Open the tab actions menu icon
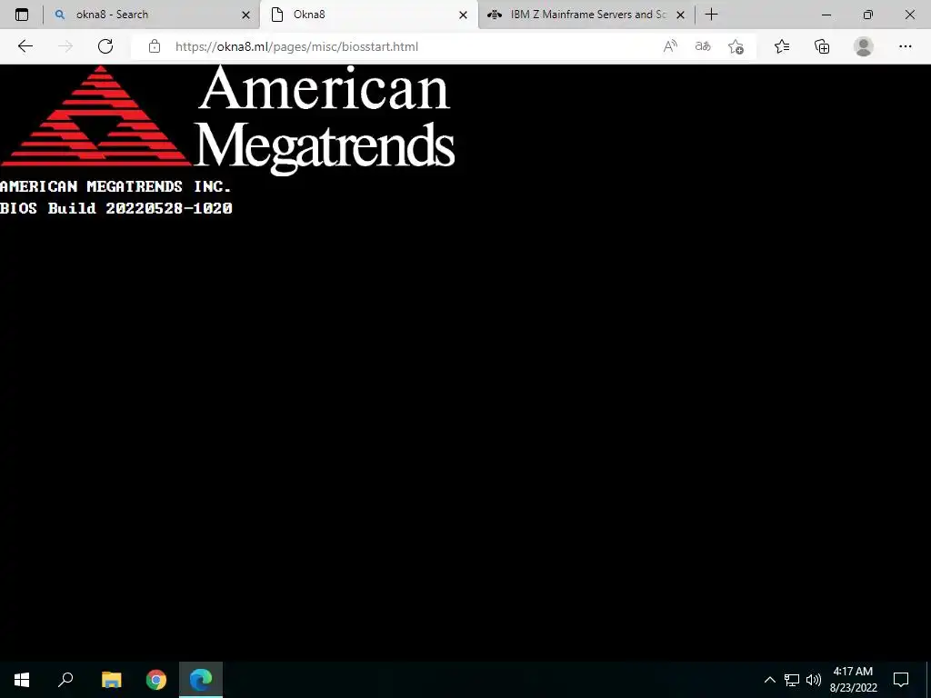This screenshot has width=931, height=698. coord(22,15)
